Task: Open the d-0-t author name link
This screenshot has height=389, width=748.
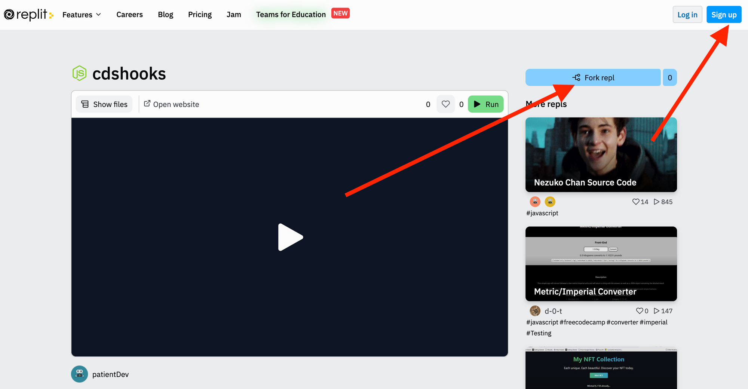Action: 553,311
